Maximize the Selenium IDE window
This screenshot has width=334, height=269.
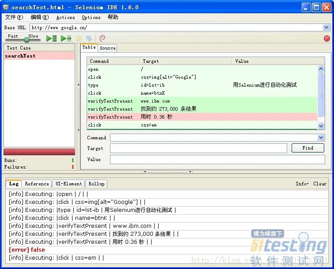coord(316,8)
